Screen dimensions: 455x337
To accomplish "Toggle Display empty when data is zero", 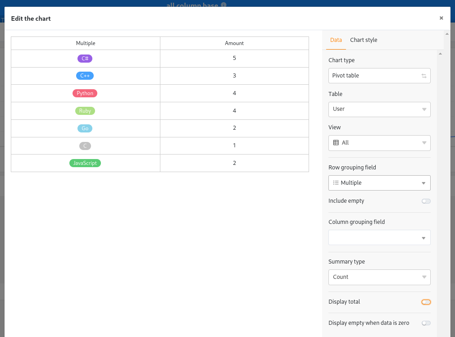I will pyautogui.click(x=426, y=323).
